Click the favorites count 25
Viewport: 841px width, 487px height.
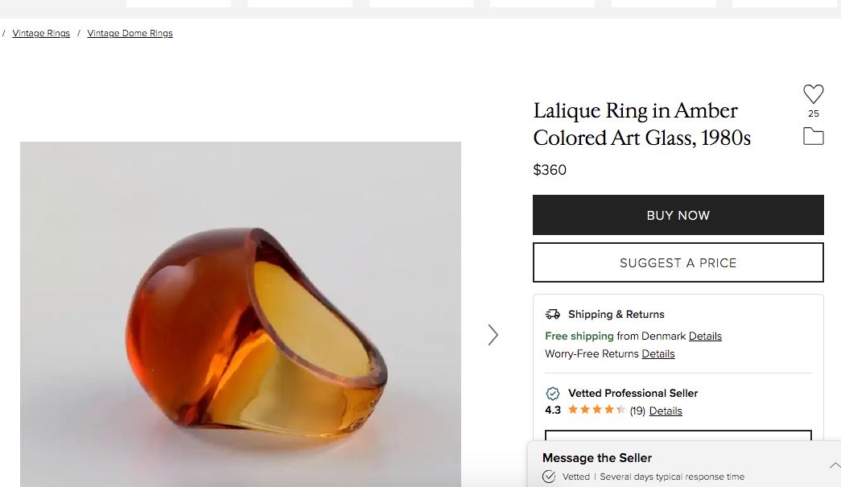[x=814, y=113]
